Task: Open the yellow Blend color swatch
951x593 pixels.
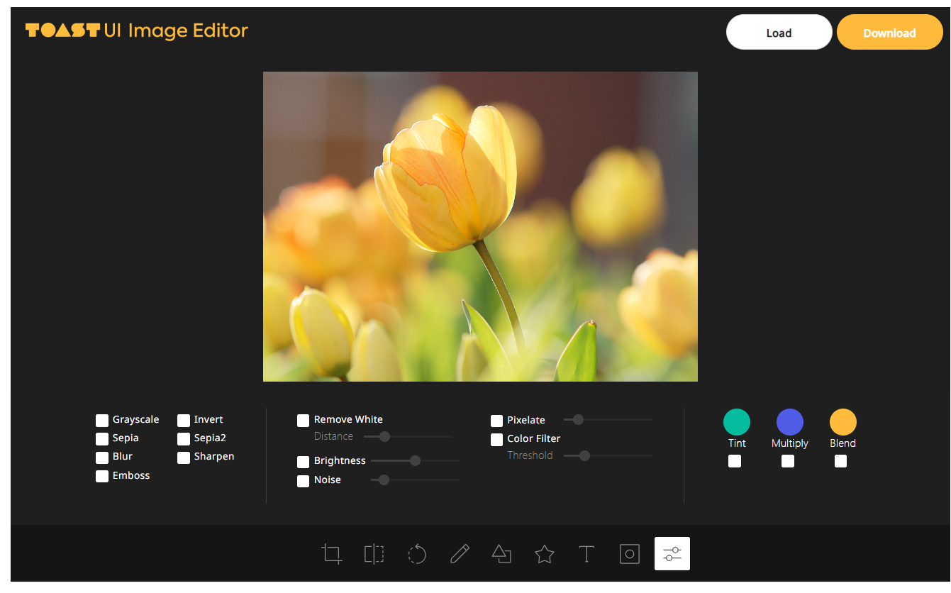Action: pos(843,422)
